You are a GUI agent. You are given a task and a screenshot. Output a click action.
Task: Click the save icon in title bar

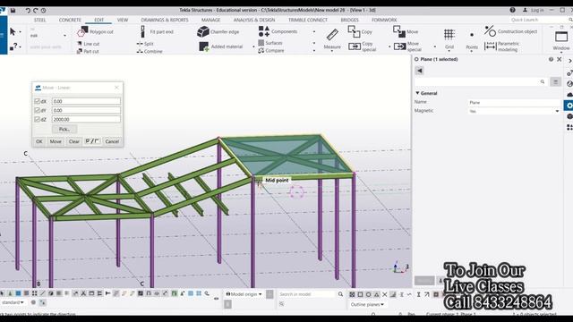(13, 10)
